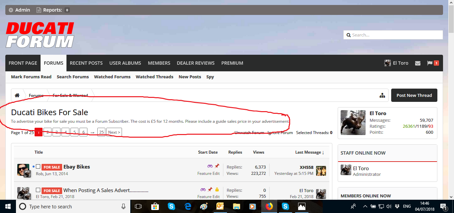Open the inbox envelope icon

click(x=418, y=63)
